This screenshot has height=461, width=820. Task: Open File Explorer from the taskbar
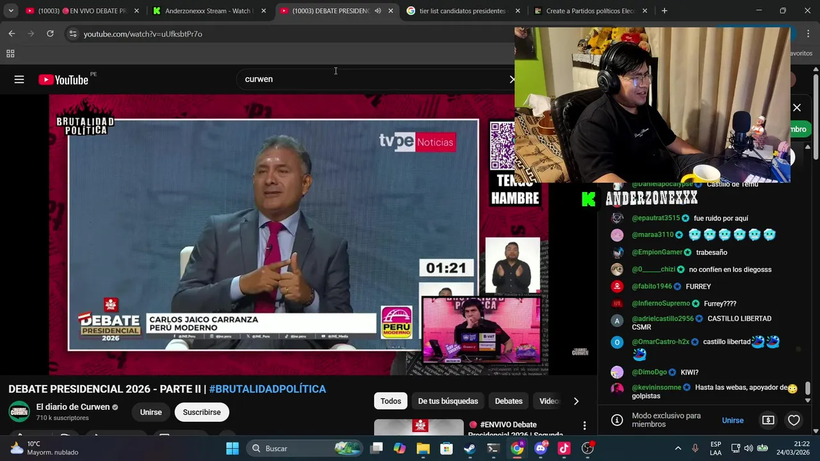[x=423, y=448]
